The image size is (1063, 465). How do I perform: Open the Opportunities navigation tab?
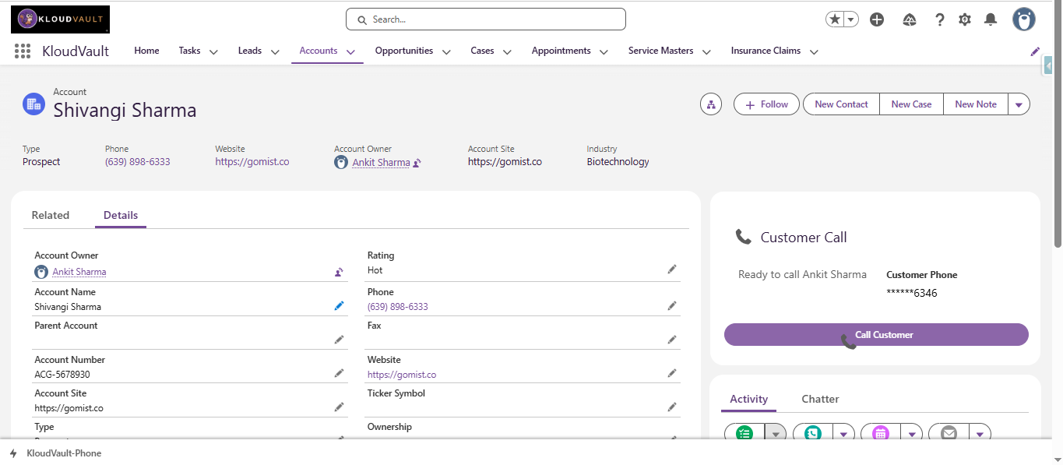click(x=404, y=51)
